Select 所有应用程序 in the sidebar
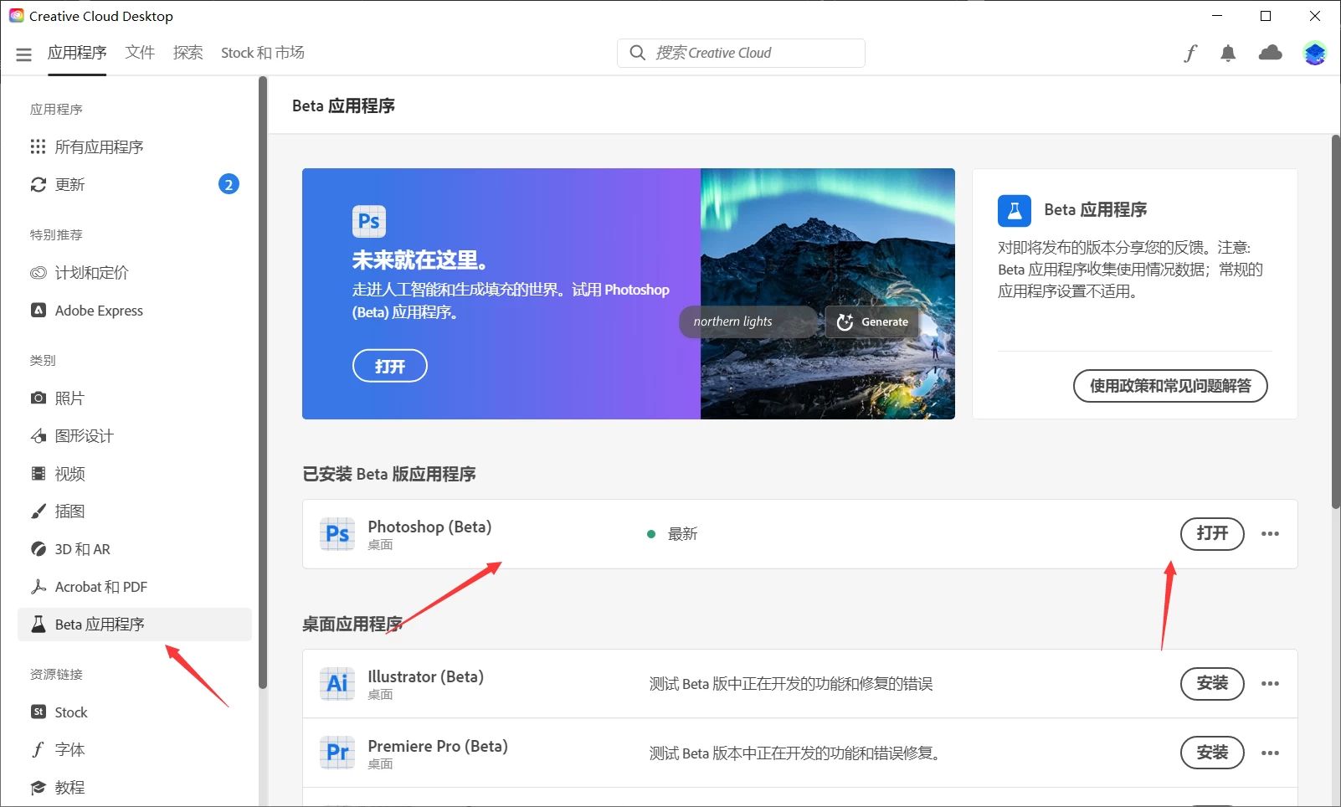 click(135, 147)
